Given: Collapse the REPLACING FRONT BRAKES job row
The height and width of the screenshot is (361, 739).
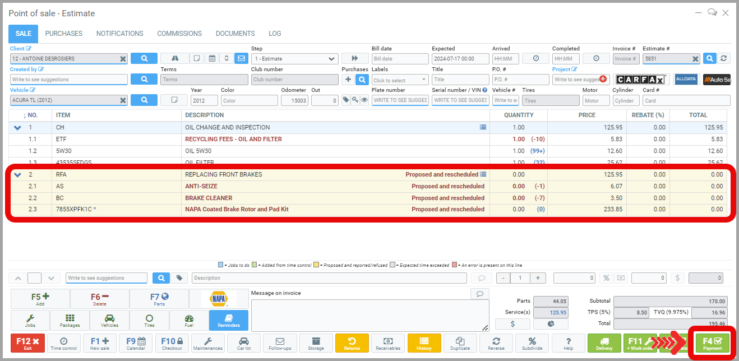Looking at the screenshot, I should (17, 175).
